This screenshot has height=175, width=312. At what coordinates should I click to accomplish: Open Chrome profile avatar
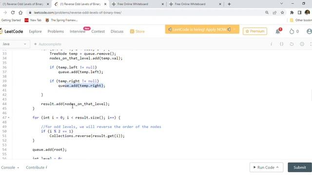[307, 12]
